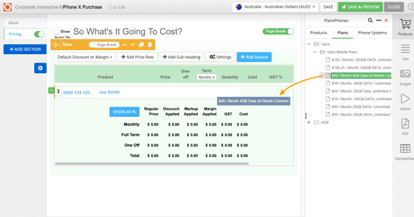This screenshot has width=414, height=217.
Task: Switch to the Products tab
Action: point(318,32)
